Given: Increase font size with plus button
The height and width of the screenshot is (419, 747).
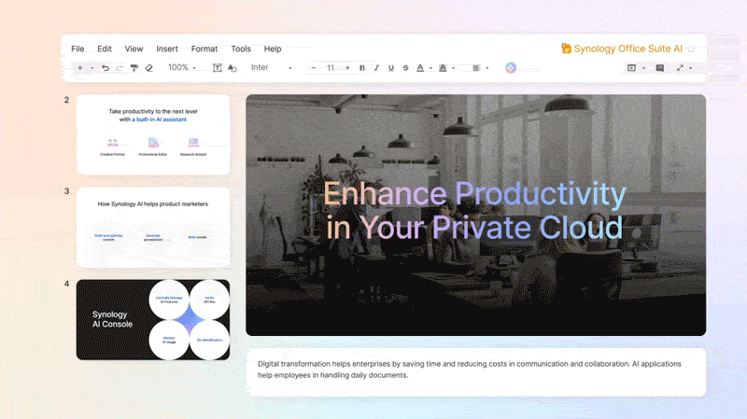Looking at the screenshot, I should tap(347, 68).
